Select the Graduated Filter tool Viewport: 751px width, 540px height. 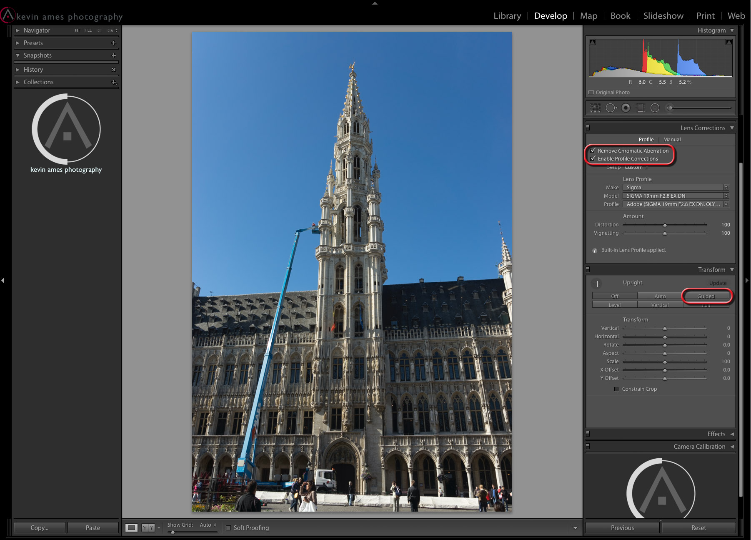click(641, 108)
